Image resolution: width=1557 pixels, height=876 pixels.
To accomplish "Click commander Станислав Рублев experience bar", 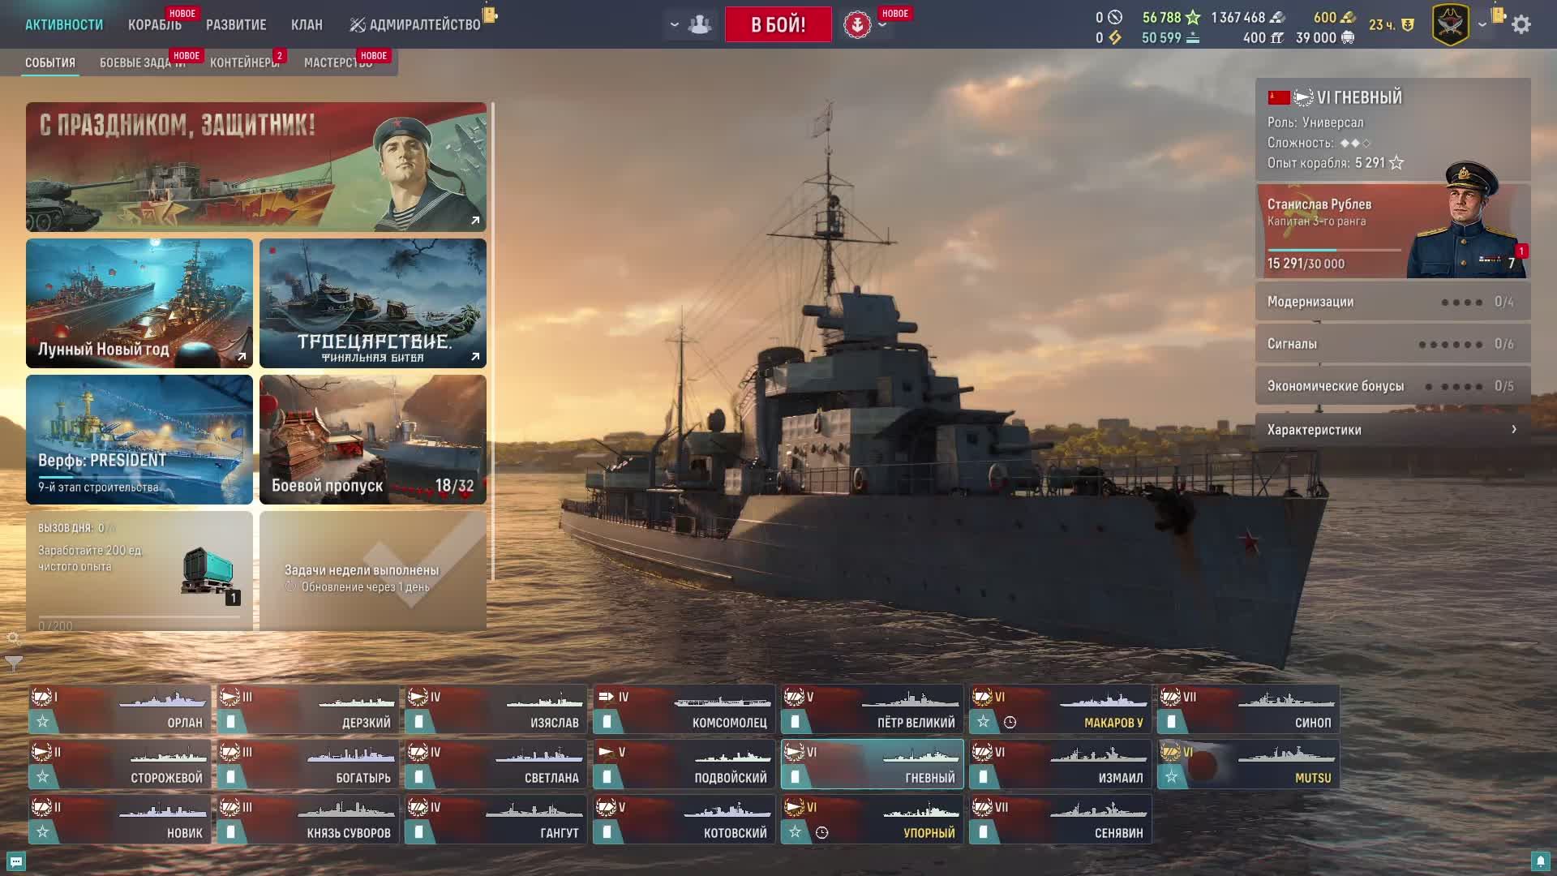I will [1334, 251].
